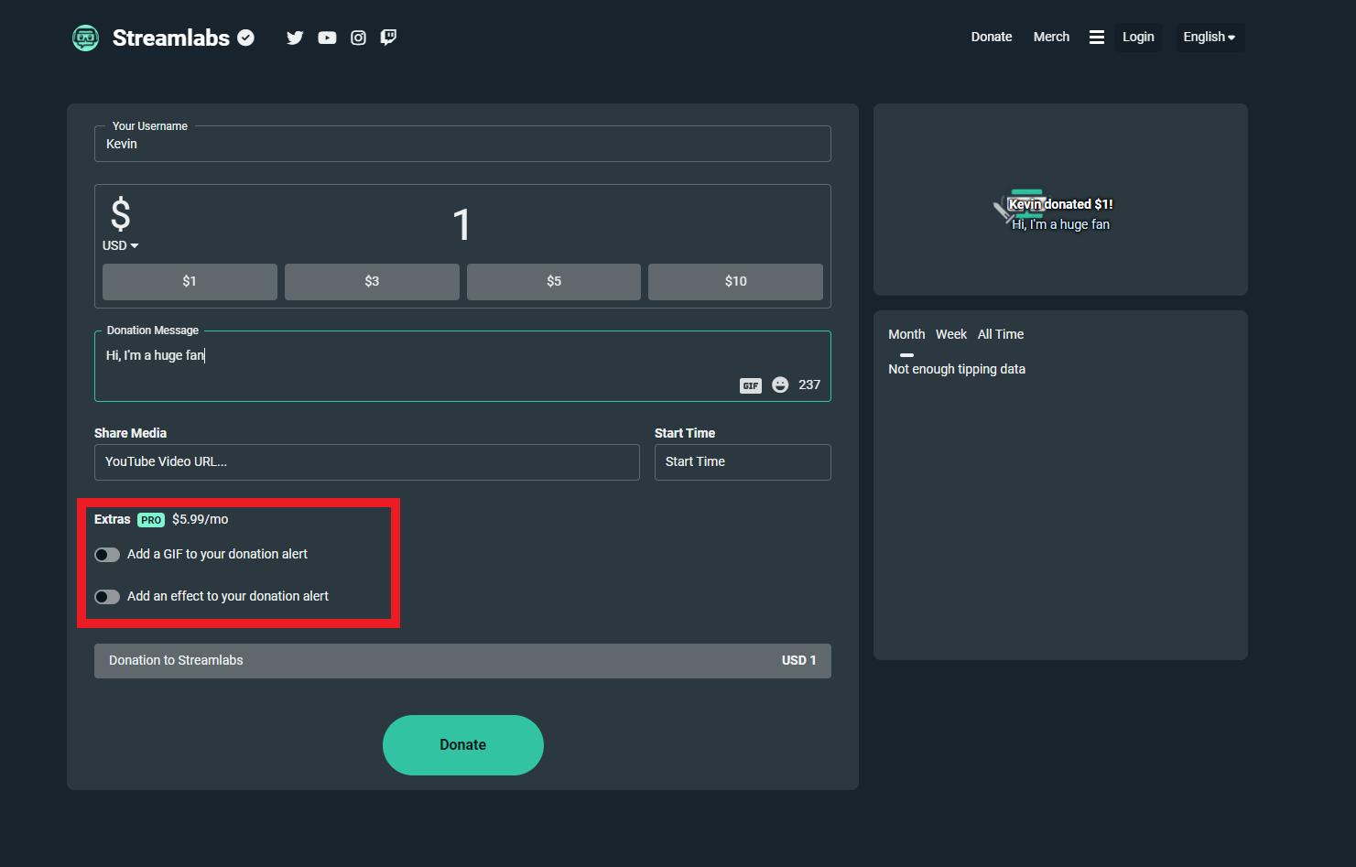Image resolution: width=1356 pixels, height=867 pixels.
Task: Click the Donation Message text area
Action: [462, 366]
